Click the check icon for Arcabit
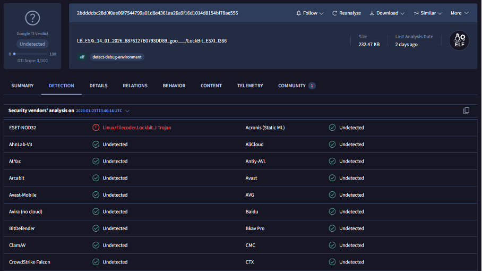Image resolution: width=482 pixels, height=271 pixels. coord(96,178)
